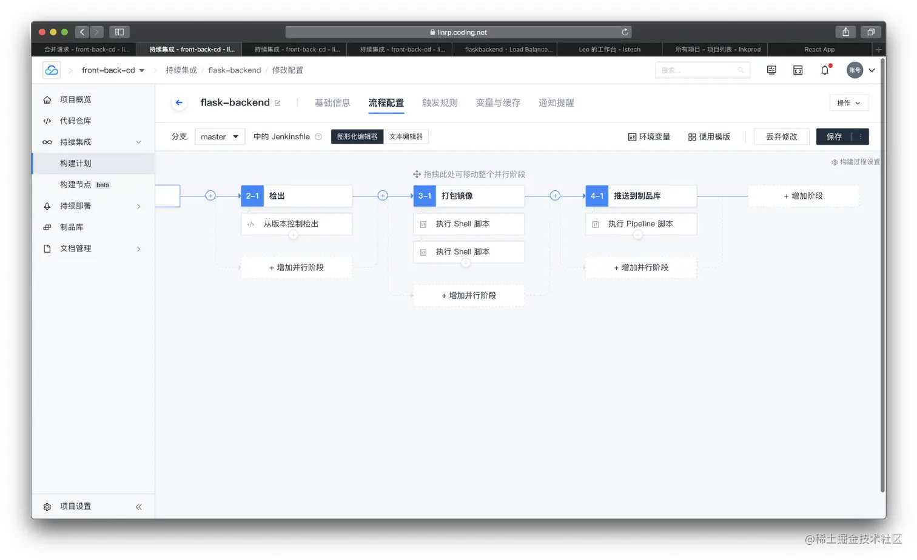Image resolution: width=917 pixels, height=560 pixels.
Task: Switch to the 通知提醒 tab
Action: 556,103
